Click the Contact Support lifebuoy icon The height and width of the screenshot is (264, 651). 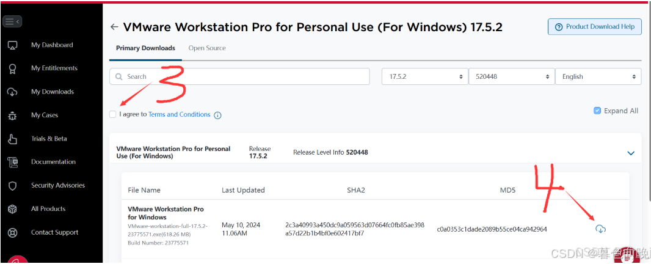click(12, 233)
